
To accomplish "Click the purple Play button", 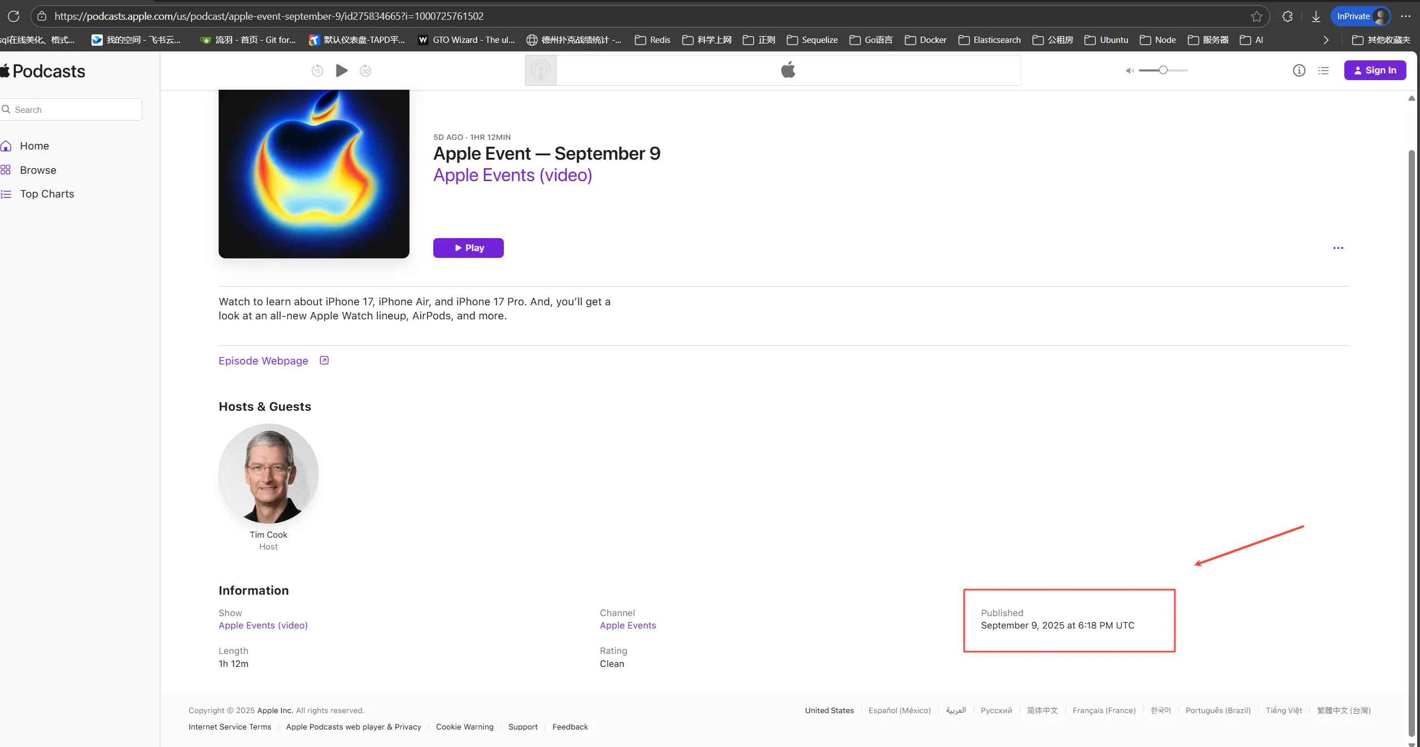I will coord(468,248).
